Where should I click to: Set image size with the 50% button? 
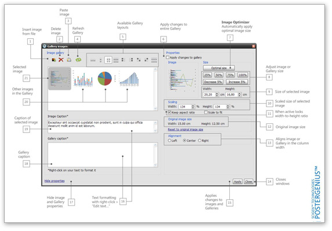tap(219, 75)
